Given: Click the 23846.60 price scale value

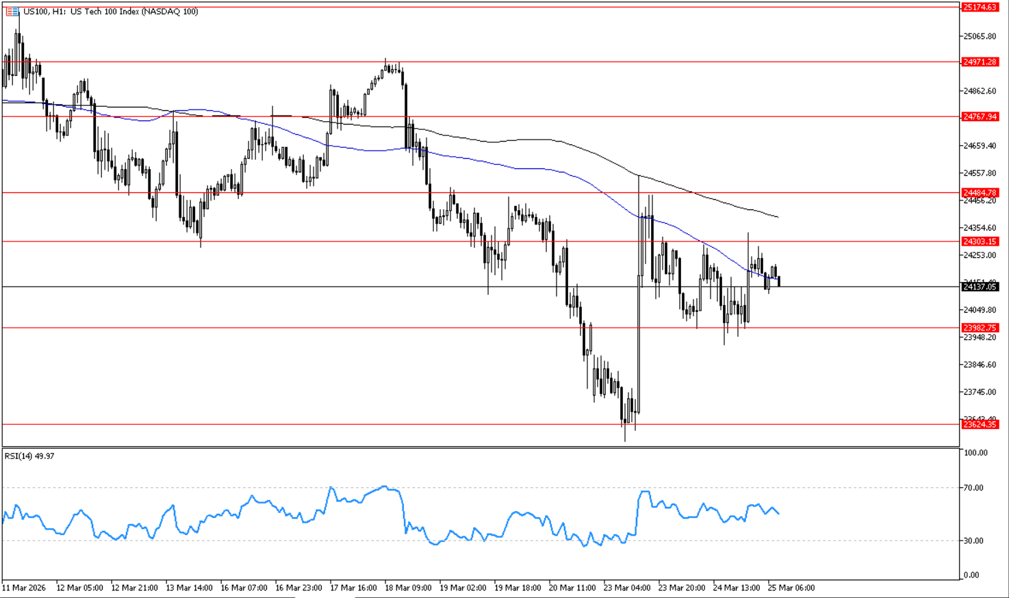Looking at the screenshot, I should (979, 365).
